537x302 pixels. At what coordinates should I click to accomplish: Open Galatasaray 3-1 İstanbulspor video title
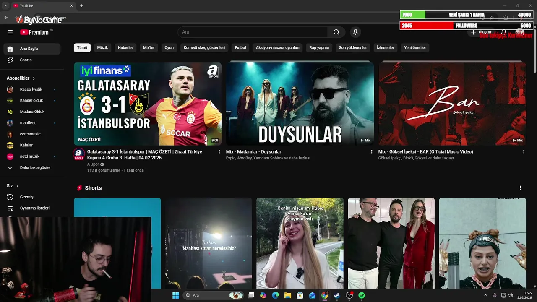pos(145,155)
